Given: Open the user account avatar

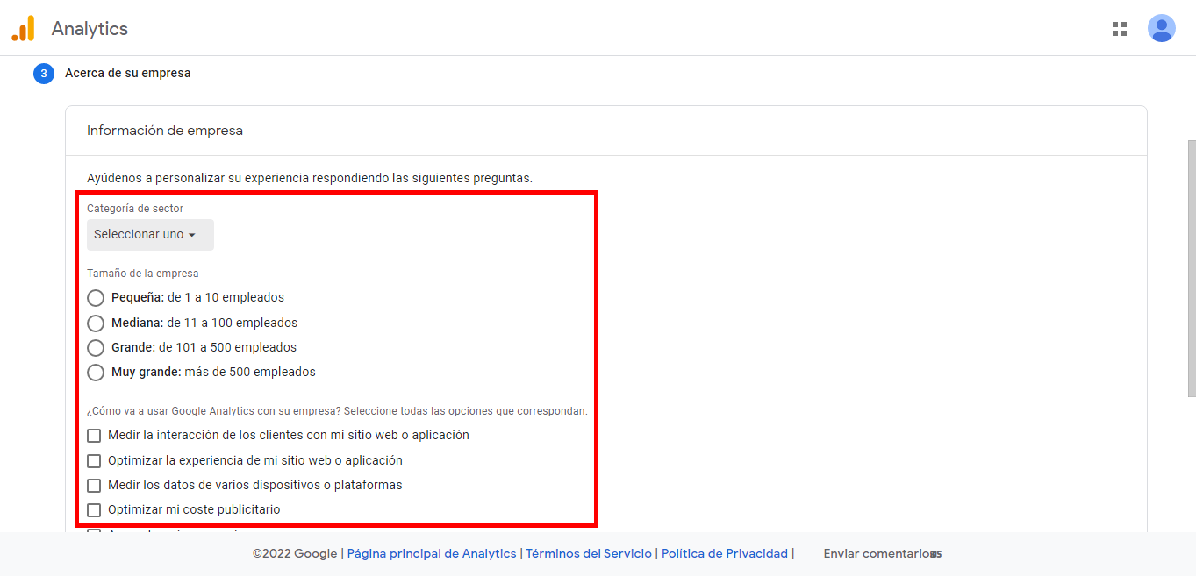Looking at the screenshot, I should pos(1162,28).
